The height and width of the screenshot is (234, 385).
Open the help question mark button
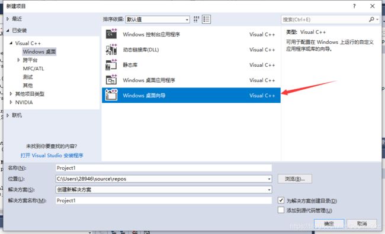354,6
